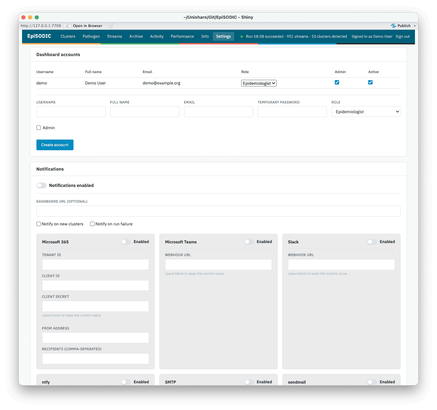This screenshot has height=410, width=437.
Task: Click the Sign out link
Action: [x=403, y=36]
